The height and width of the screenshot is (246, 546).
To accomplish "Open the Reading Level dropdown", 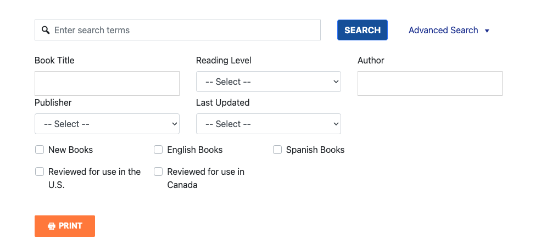I will tap(268, 82).
